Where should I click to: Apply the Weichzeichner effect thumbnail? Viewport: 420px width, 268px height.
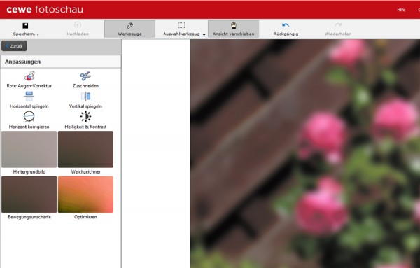tap(85, 149)
